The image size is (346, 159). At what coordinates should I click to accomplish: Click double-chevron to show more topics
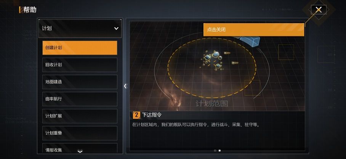(80, 151)
